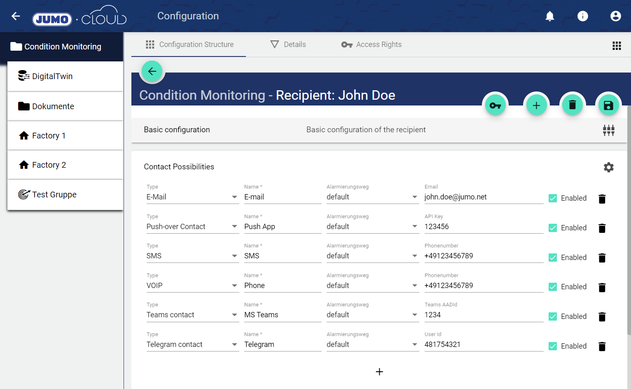Expand Alarmierungsweg dropdown in VOIP row
The image size is (631, 389).
coord(372,286)
